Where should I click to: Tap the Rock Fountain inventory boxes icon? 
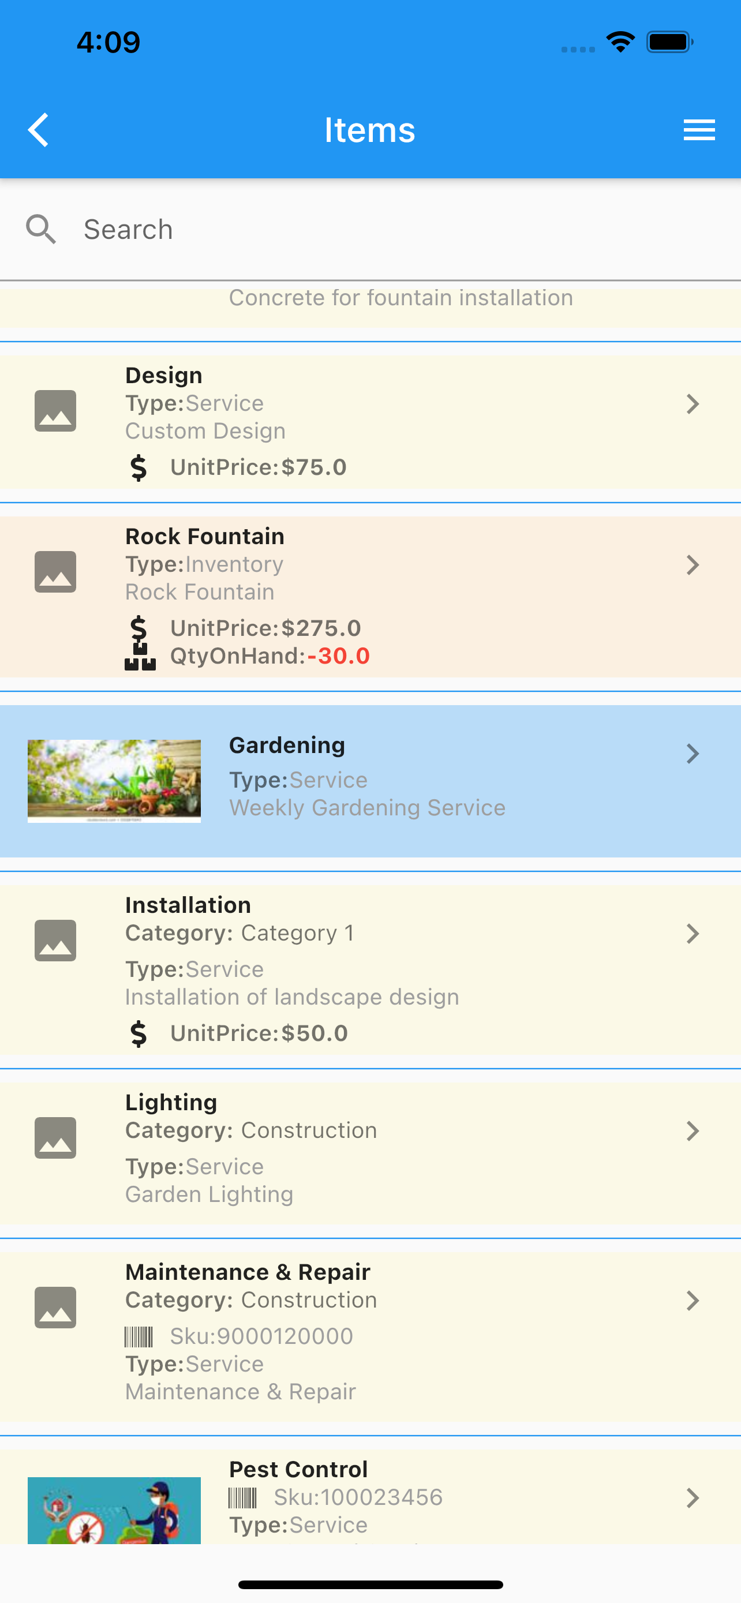tap(140, 656)
